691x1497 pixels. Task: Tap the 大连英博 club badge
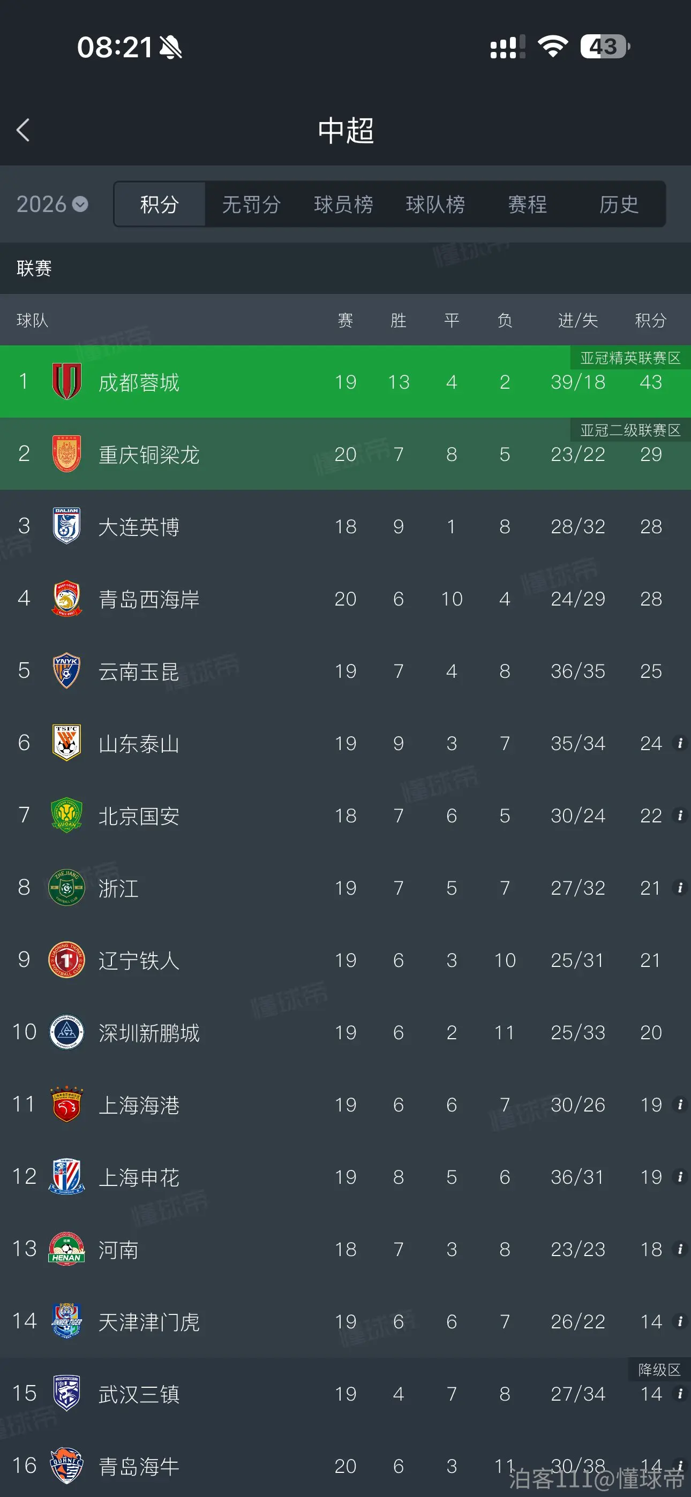tap(67, 526)
